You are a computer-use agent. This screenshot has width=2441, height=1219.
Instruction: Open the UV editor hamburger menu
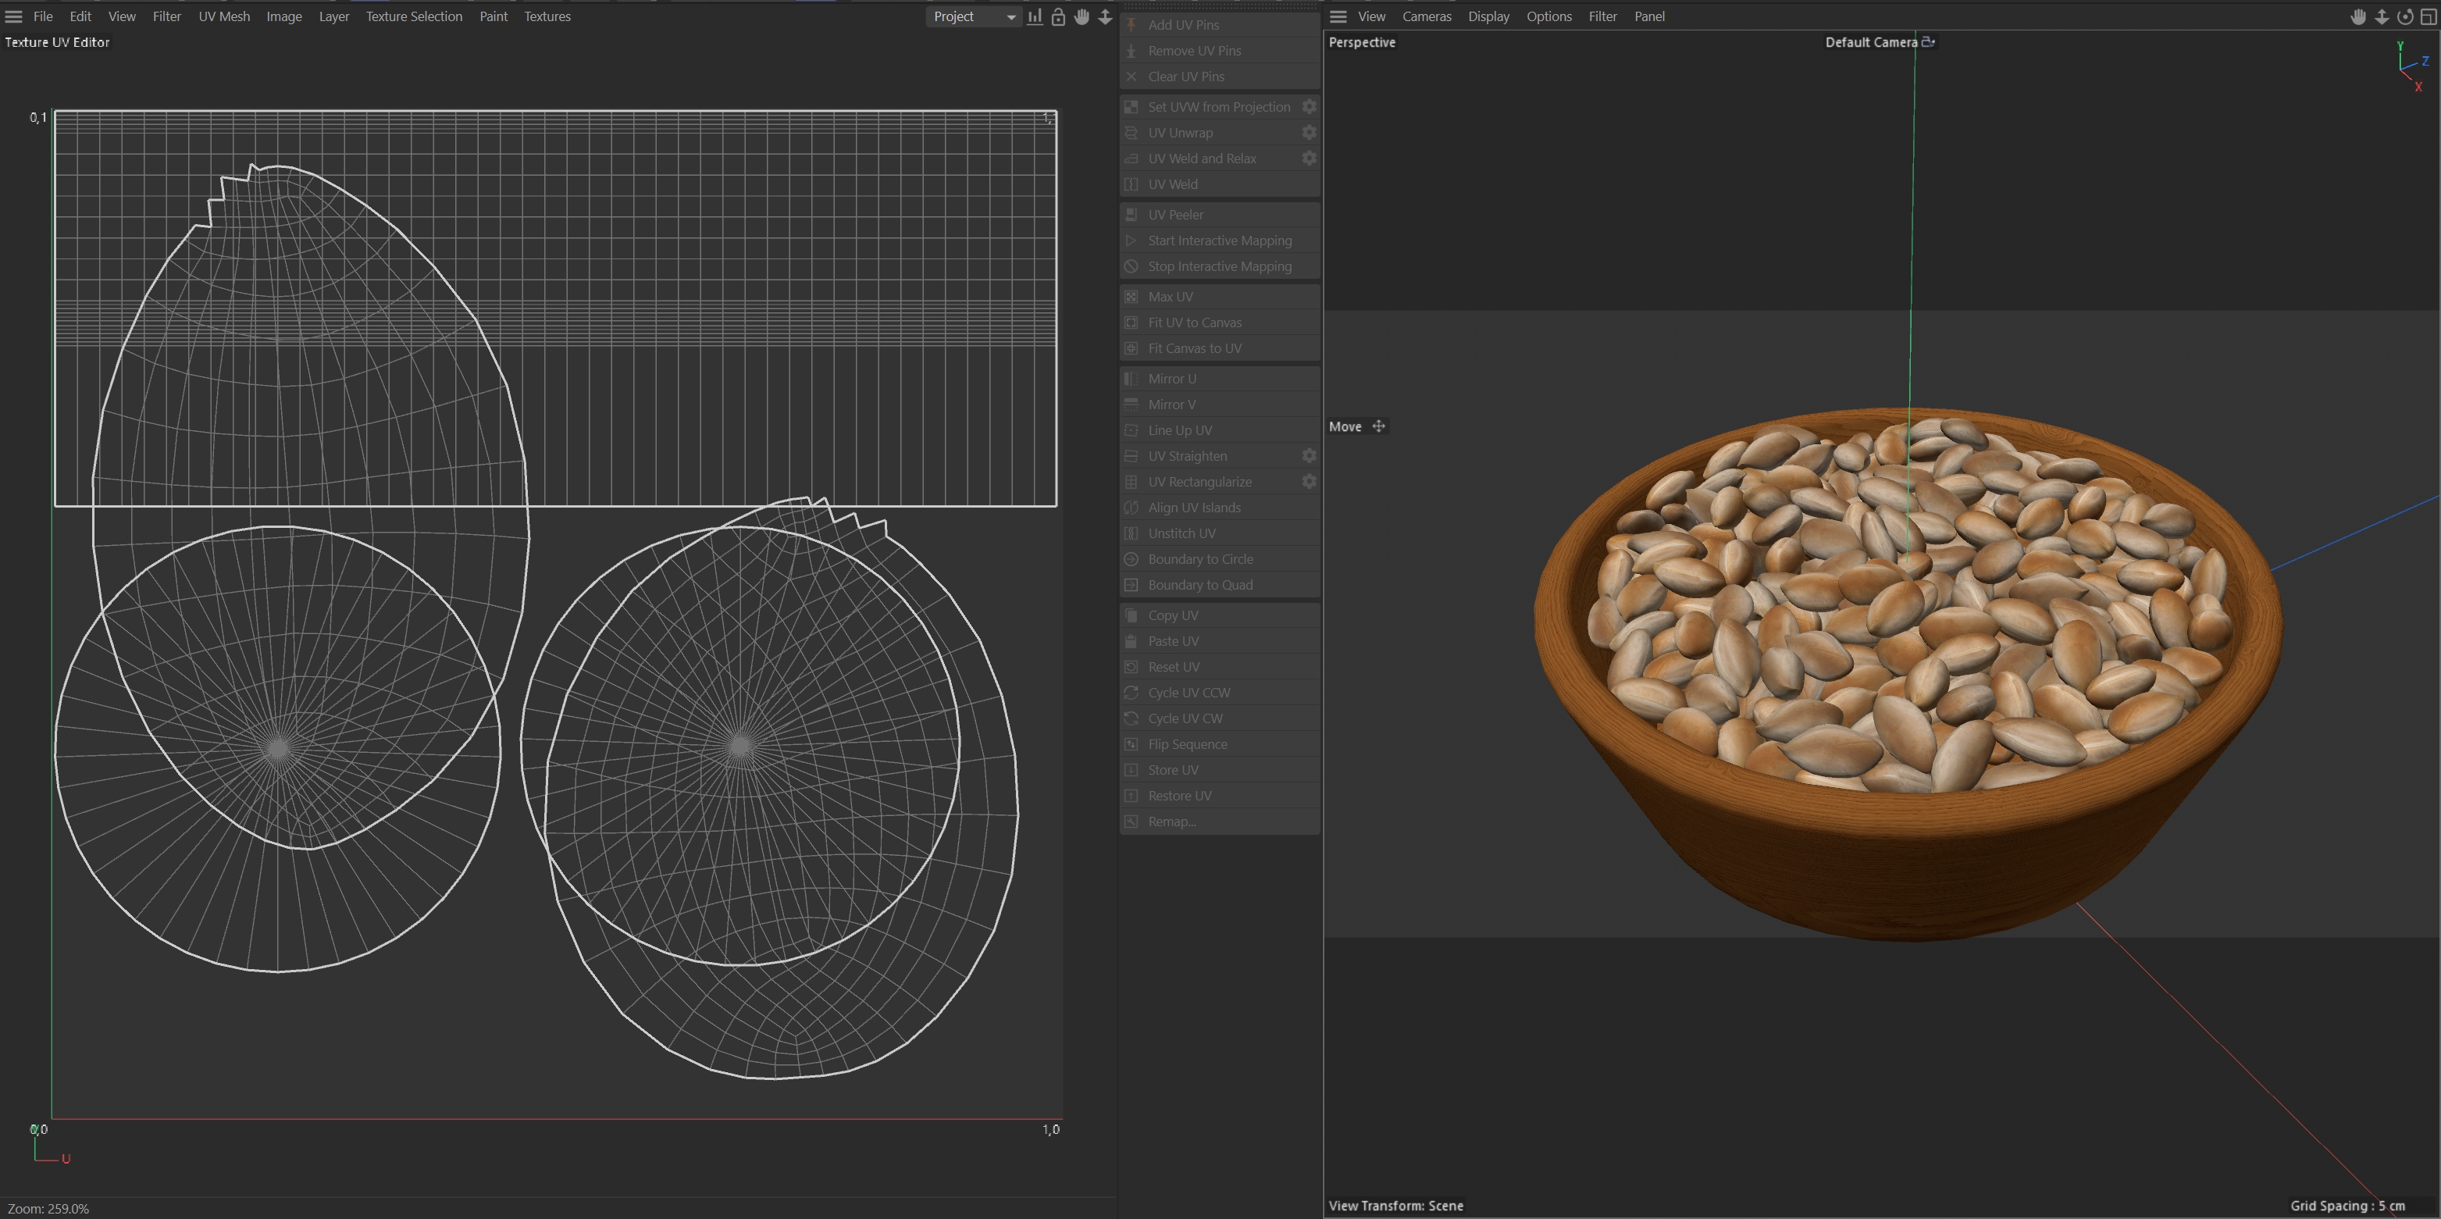(13, 17)
